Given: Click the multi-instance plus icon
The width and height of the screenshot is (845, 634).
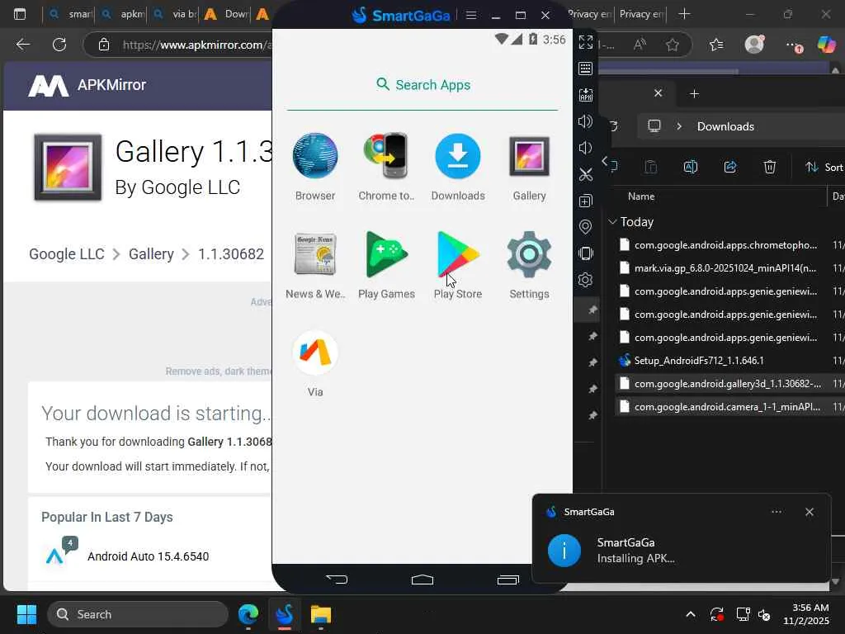Looking at the screenshot, I should coord(585,201).
